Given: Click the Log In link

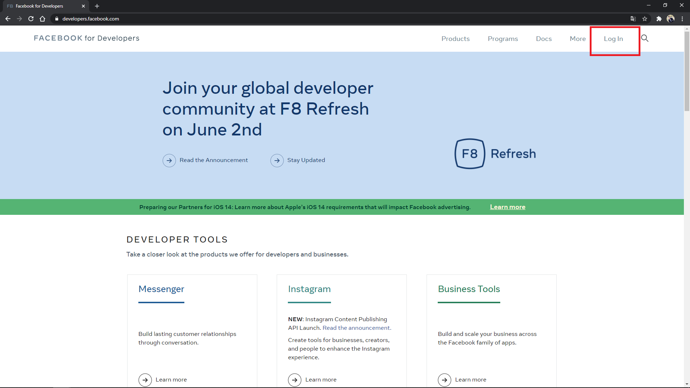Looking at the screenshot, I should [613, 39].
